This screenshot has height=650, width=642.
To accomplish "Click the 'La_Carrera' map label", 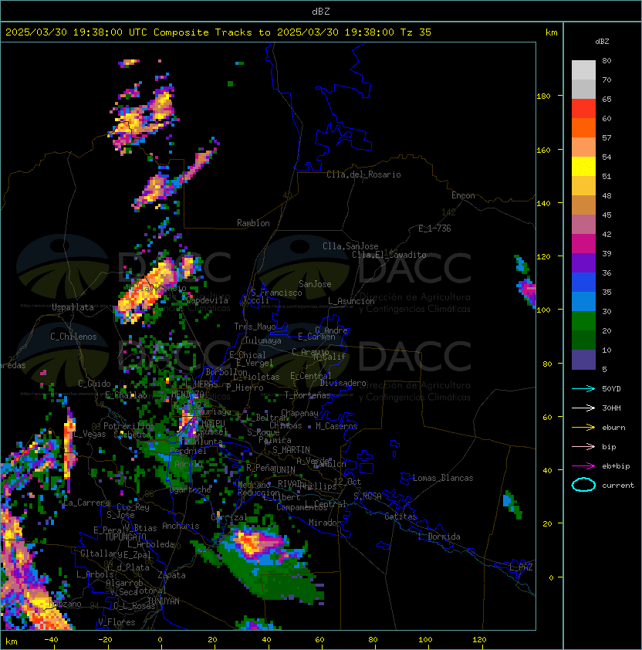I will pos(86,503).
